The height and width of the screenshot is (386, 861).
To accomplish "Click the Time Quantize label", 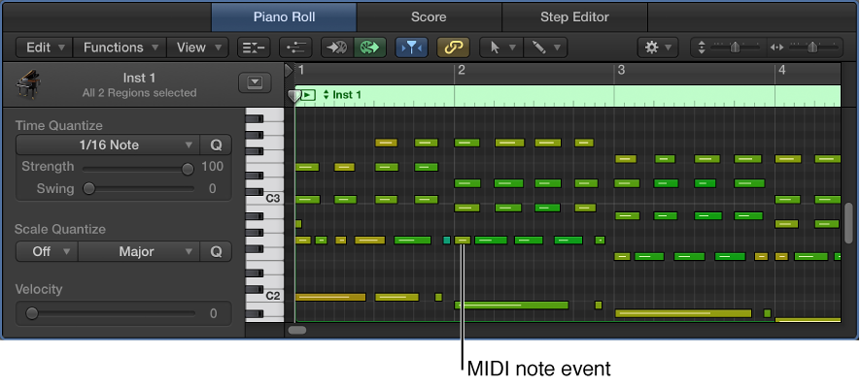I will coord(58,125).
